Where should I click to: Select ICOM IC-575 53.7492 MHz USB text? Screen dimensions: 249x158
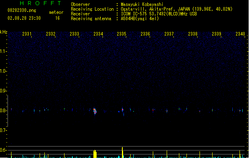(x=159, y=14)
